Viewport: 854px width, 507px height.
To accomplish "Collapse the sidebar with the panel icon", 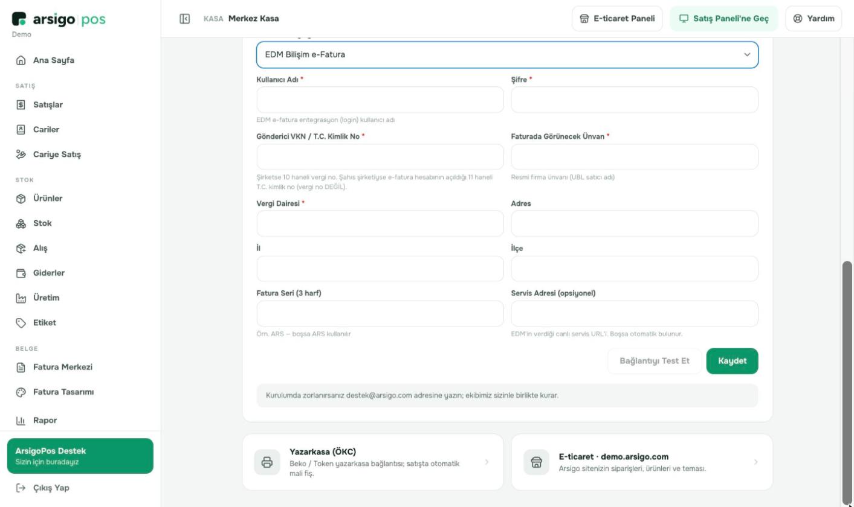I will [185, 19].
